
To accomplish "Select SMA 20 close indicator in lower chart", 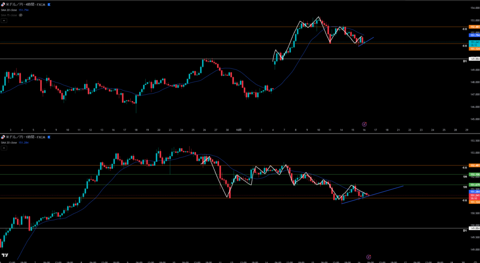I will 9,142.
